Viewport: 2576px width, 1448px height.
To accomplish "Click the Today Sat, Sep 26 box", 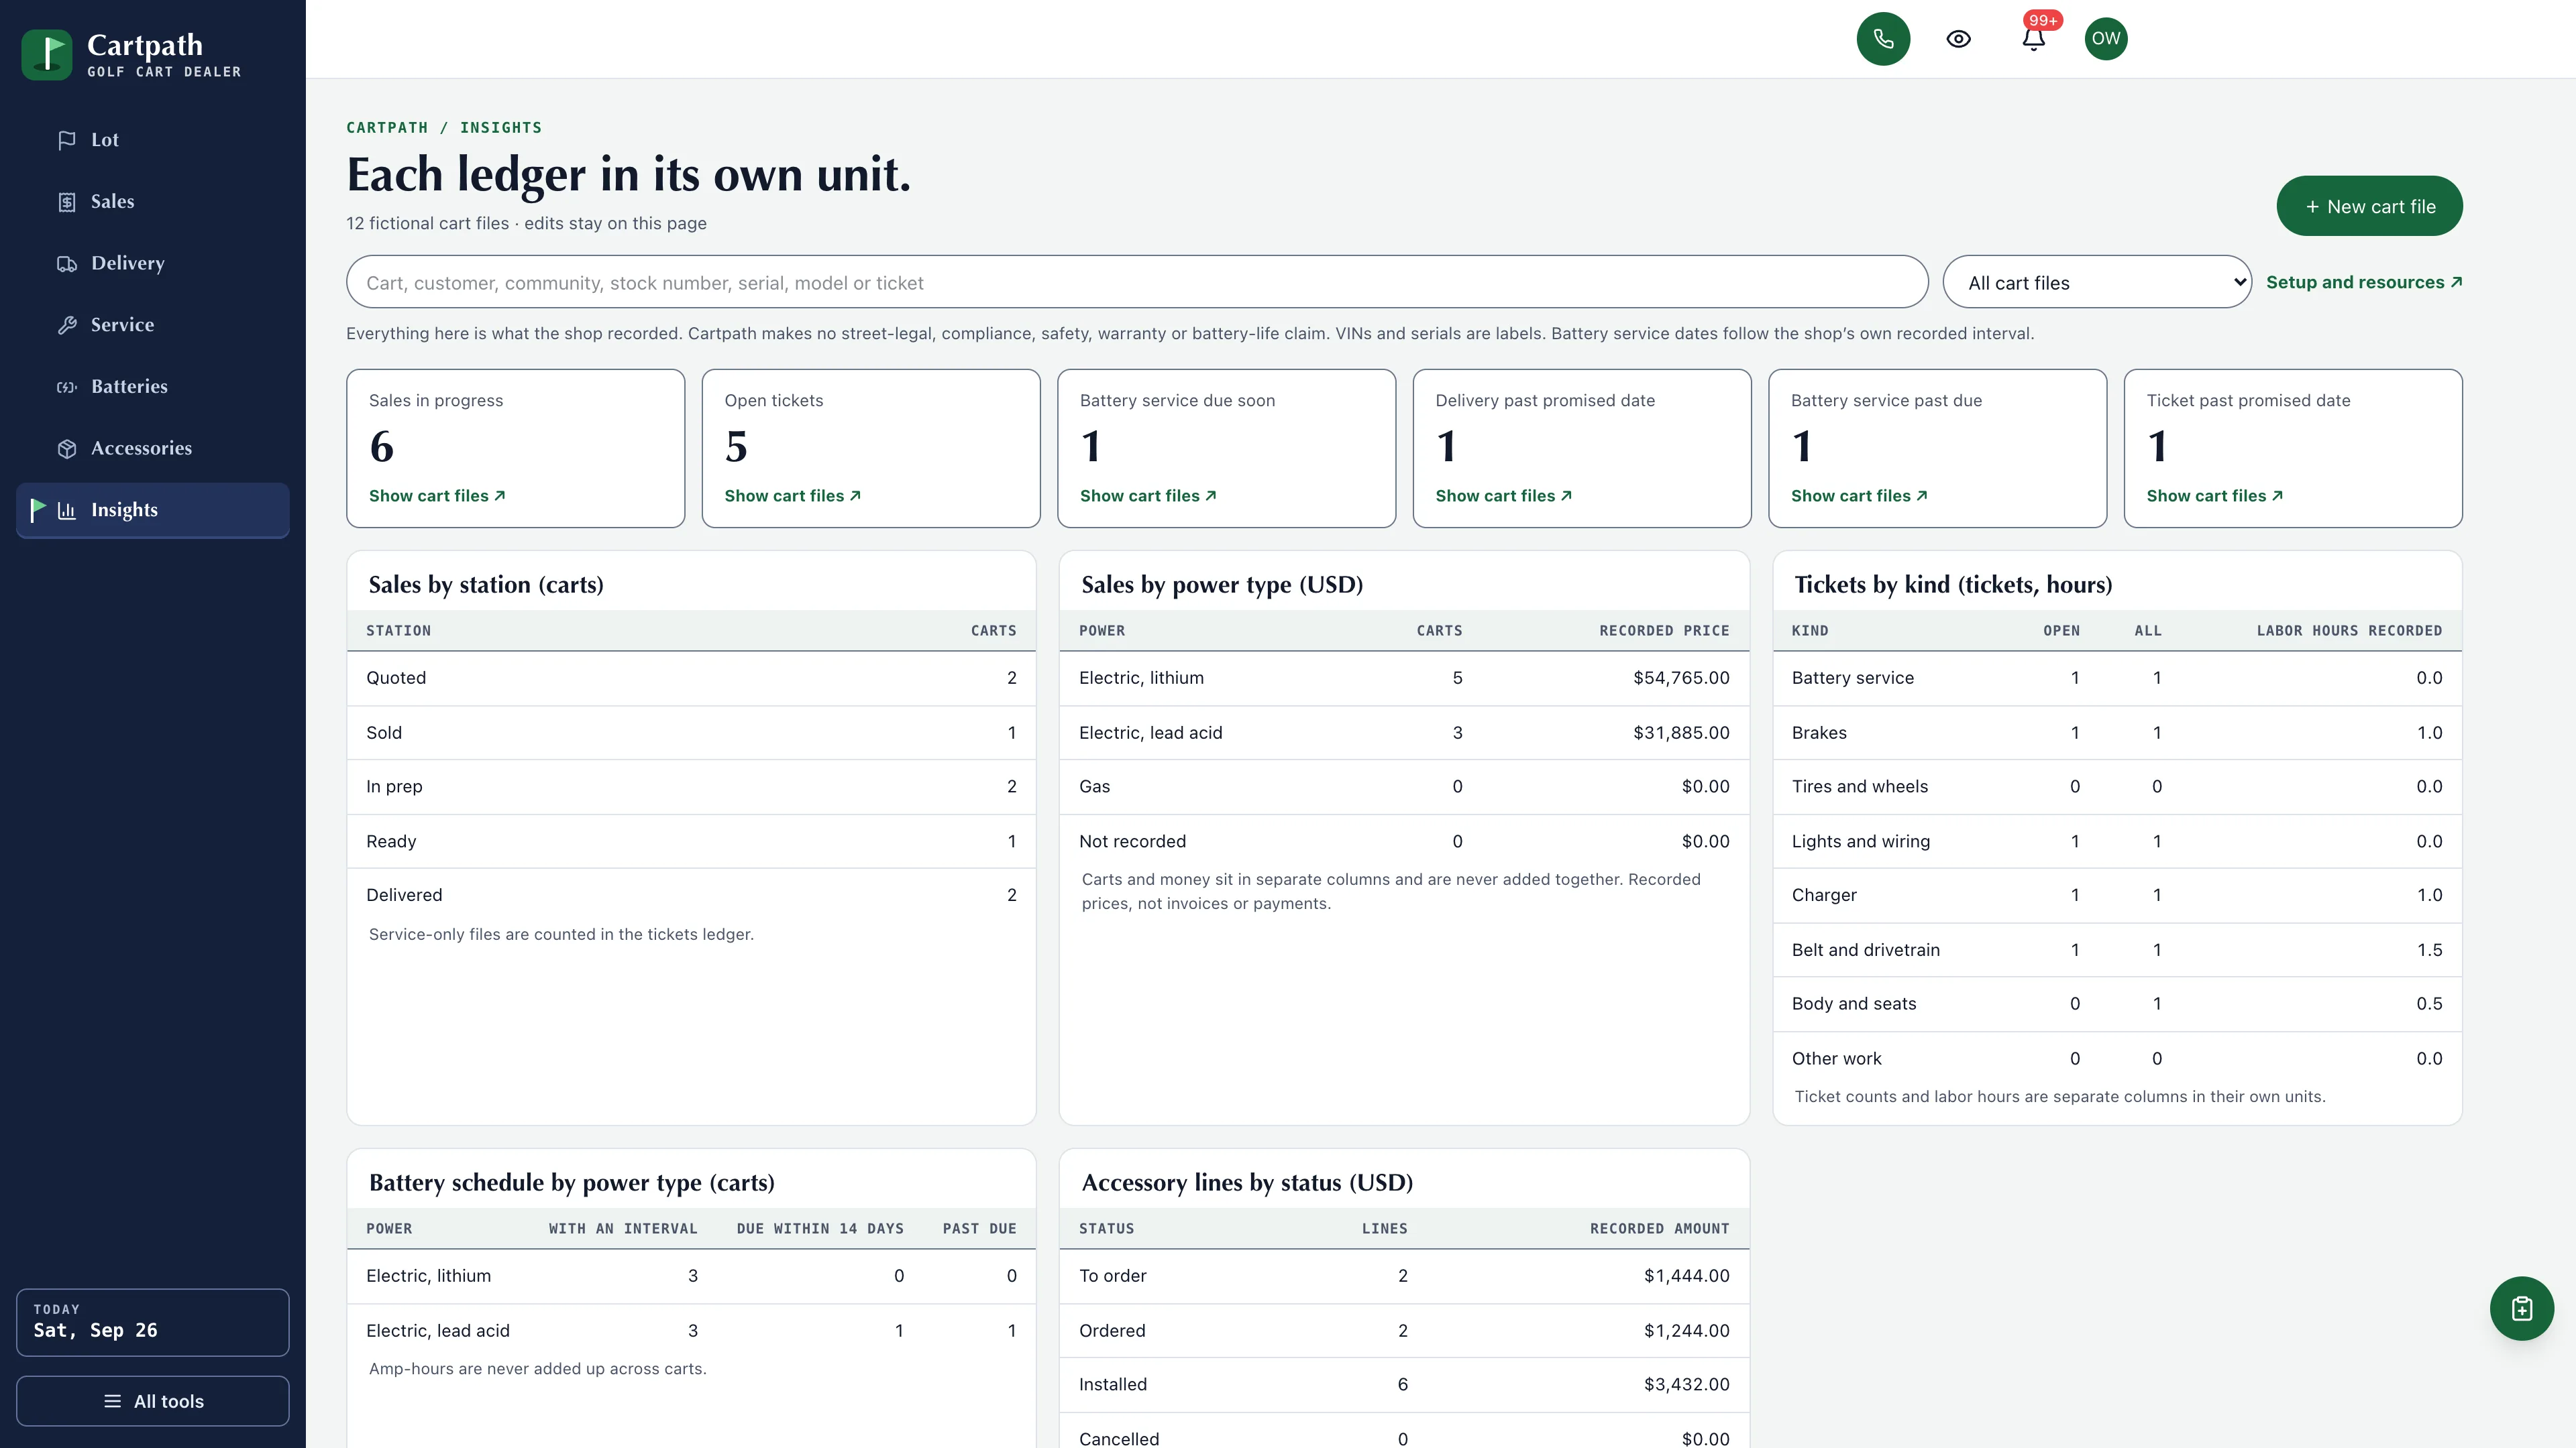I will point(153,1322).
